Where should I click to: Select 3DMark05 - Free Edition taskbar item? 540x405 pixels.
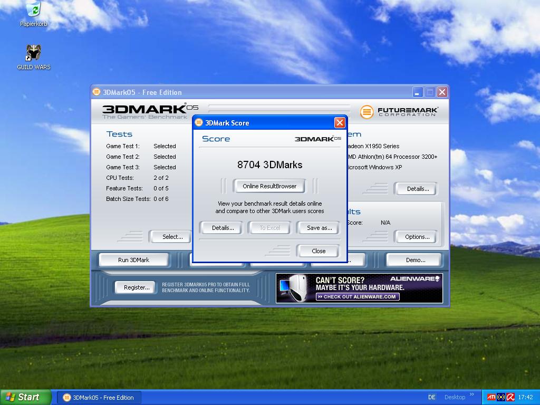coord(99,398)
